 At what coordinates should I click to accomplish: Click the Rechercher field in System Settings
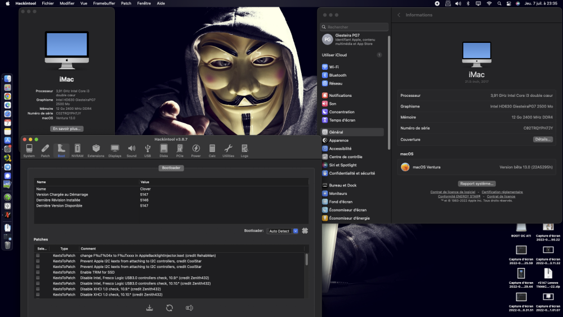(354, 27)
